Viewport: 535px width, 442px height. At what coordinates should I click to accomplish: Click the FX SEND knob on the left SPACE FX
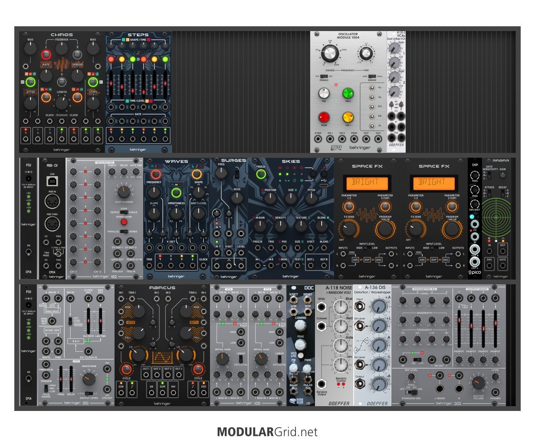click(x=349, y=228)
